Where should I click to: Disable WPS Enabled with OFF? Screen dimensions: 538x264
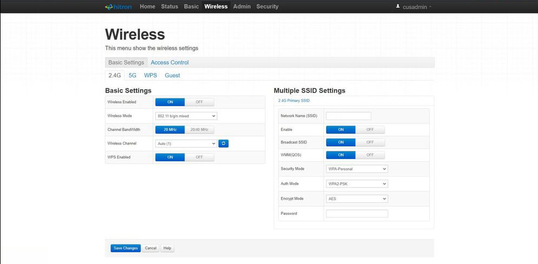(x=199, y=157)
